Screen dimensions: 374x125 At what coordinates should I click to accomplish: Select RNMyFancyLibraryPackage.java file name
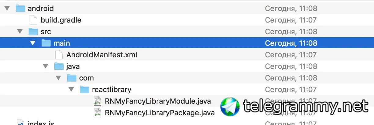click(x=159, y=113)
